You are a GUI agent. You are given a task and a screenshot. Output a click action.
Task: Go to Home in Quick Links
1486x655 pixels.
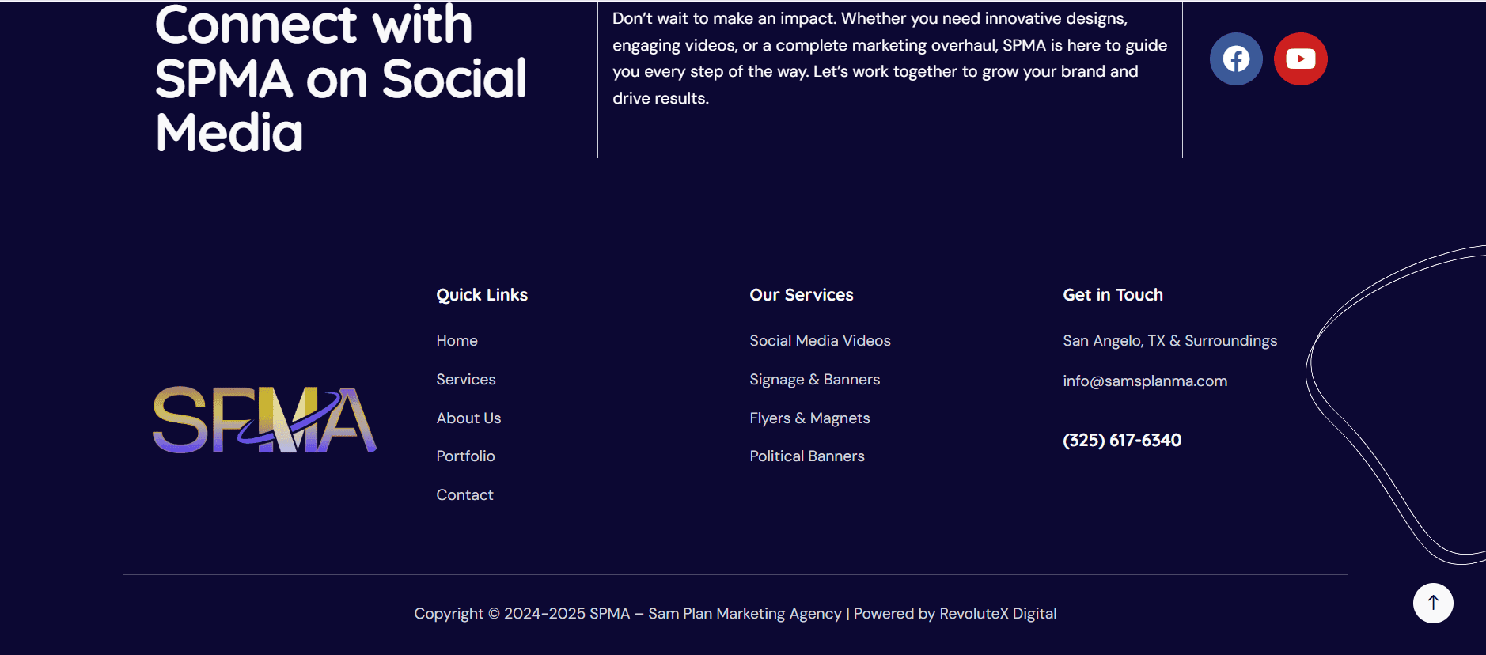[x=457, y=341]
